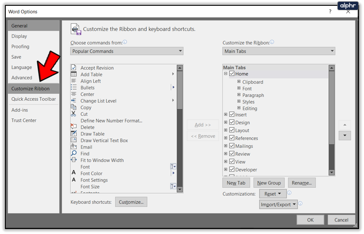This screenshot has width=364, height=234.
Task: Expand the Clipboard group under Home
Action: pos(239,82)
